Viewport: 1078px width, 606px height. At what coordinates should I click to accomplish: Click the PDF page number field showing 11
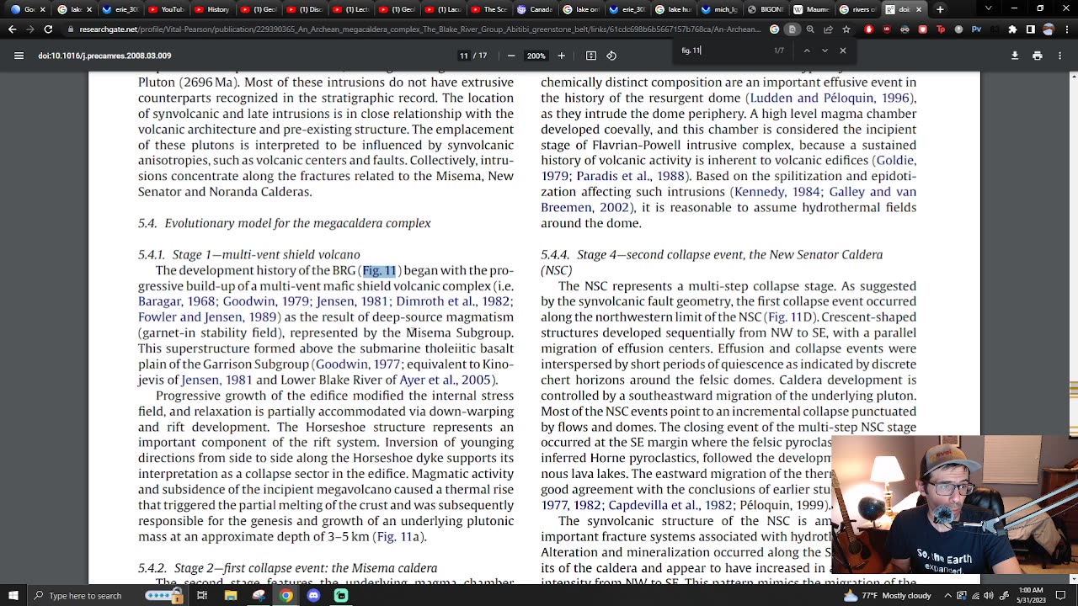tap(463, 56)
